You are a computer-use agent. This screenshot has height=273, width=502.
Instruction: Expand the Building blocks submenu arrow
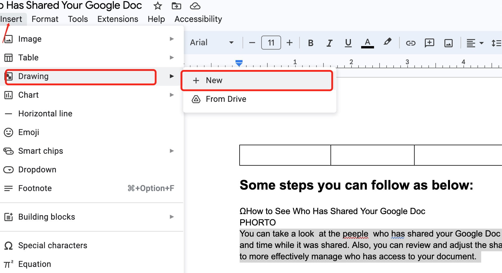coord(172,217)
